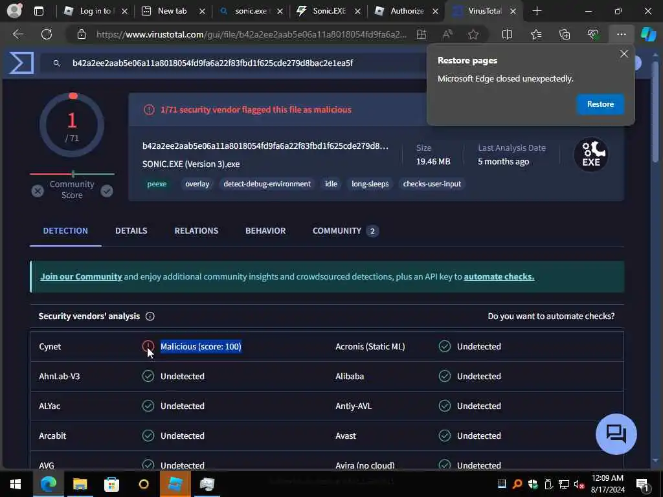This screenshot has height=497, width=663.
Task: Refresh the current page
Action: [47, 34]
